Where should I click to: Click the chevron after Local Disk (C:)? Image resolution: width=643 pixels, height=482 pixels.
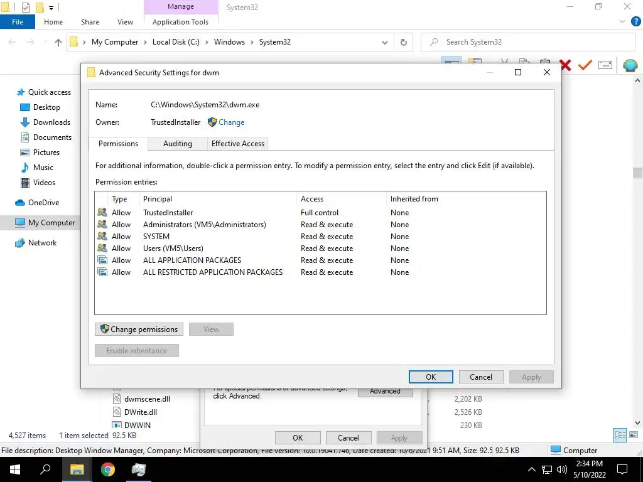click(x=207, y=42)
